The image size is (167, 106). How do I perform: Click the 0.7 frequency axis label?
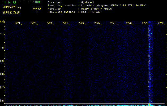2,87
